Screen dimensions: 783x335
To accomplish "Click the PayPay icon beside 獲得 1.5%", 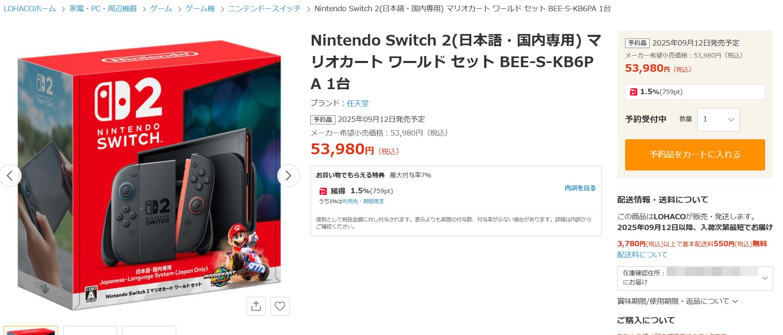I will click(x=323, y=191).
